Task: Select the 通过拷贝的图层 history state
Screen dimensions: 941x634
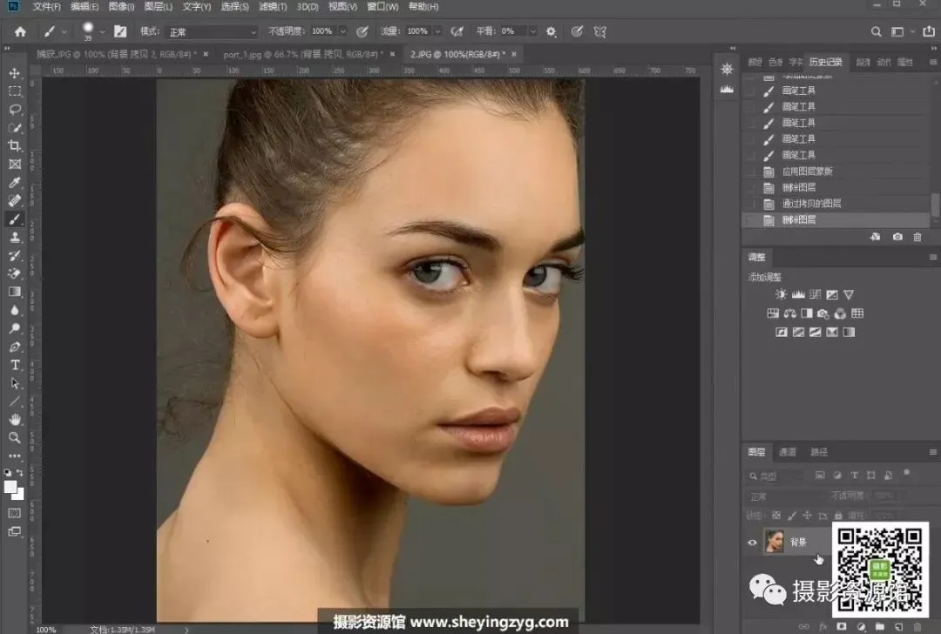Action: tap(811, 204)
